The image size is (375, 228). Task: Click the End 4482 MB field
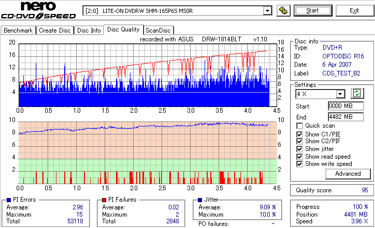click(x=346, y=117)
